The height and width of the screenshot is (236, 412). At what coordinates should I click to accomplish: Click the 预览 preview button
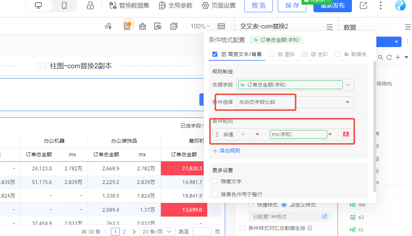(258, 6)
